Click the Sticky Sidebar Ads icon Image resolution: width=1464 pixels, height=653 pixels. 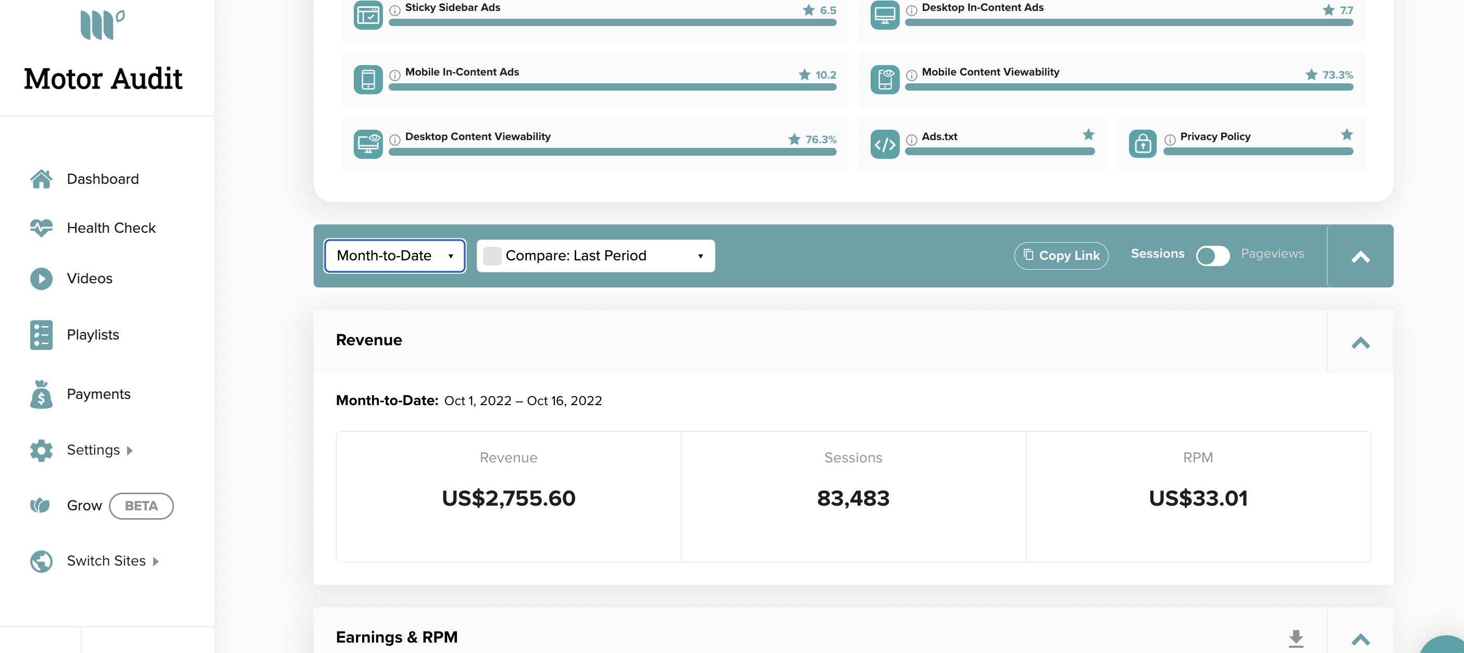(x=368, y=15)
